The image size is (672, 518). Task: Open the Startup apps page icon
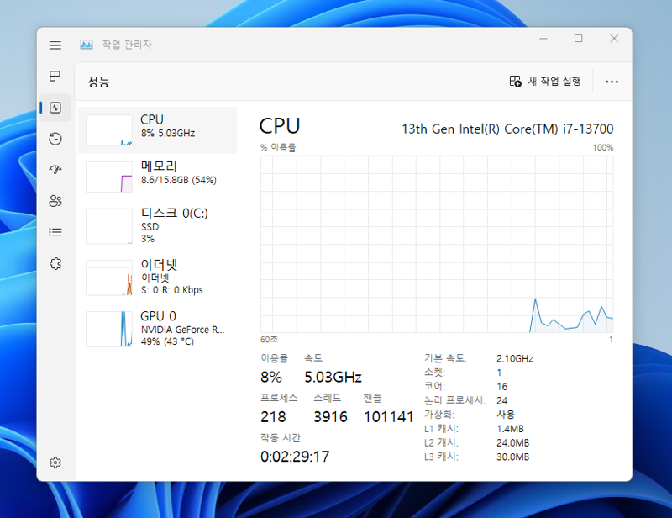click(x=55, y=170)
